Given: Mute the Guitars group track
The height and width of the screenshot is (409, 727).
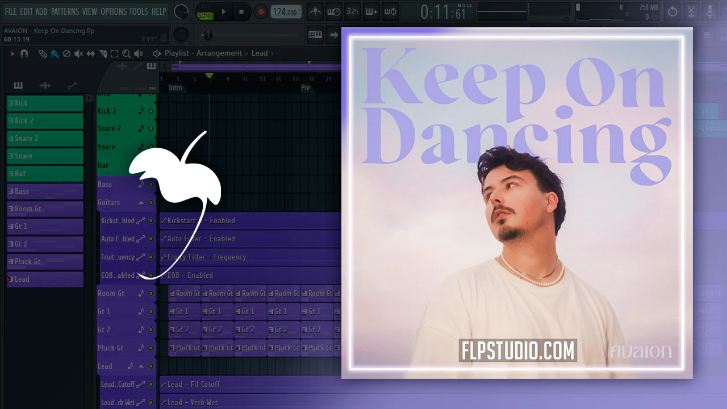Looking at the screenshot, I should [151, 203].
